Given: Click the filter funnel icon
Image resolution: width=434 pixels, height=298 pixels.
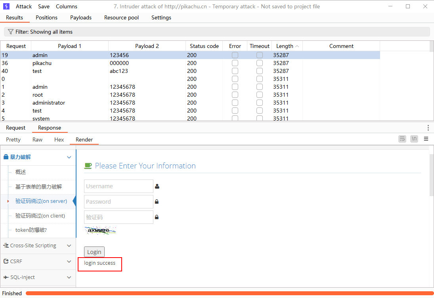Looking at the screenshot, I should coord(11,32).
